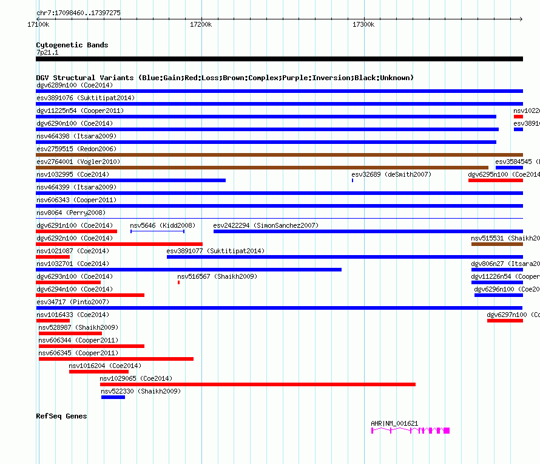
Task: Click nsv464399 (Itsara2009) variant label
Action: 76,187
